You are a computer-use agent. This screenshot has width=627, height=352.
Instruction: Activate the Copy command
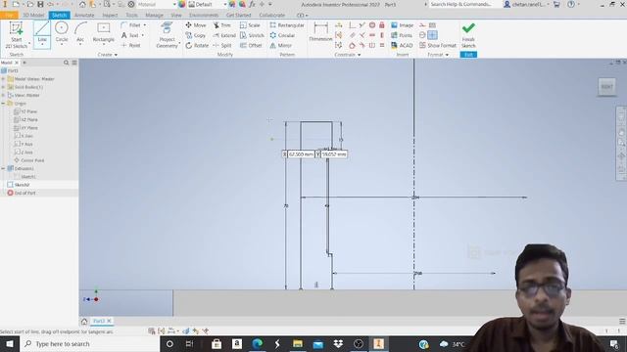(196, 35)
